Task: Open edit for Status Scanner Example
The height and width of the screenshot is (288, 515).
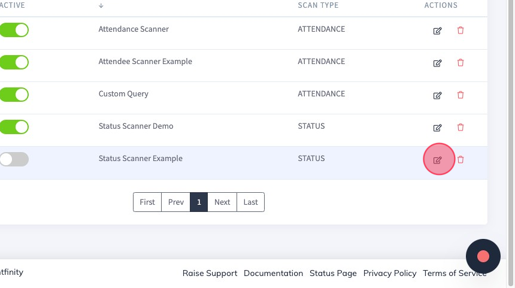Action: (437, 160)
